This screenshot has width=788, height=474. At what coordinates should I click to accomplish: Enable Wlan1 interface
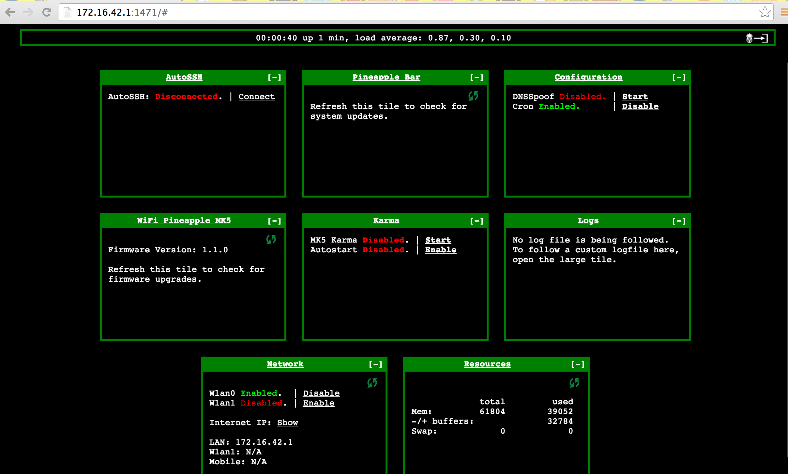[318, 403]
